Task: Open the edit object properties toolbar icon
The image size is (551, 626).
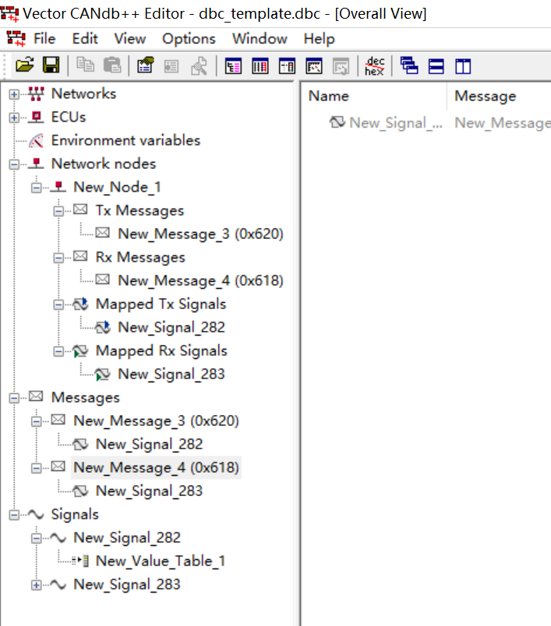Action: coord(145,65)
